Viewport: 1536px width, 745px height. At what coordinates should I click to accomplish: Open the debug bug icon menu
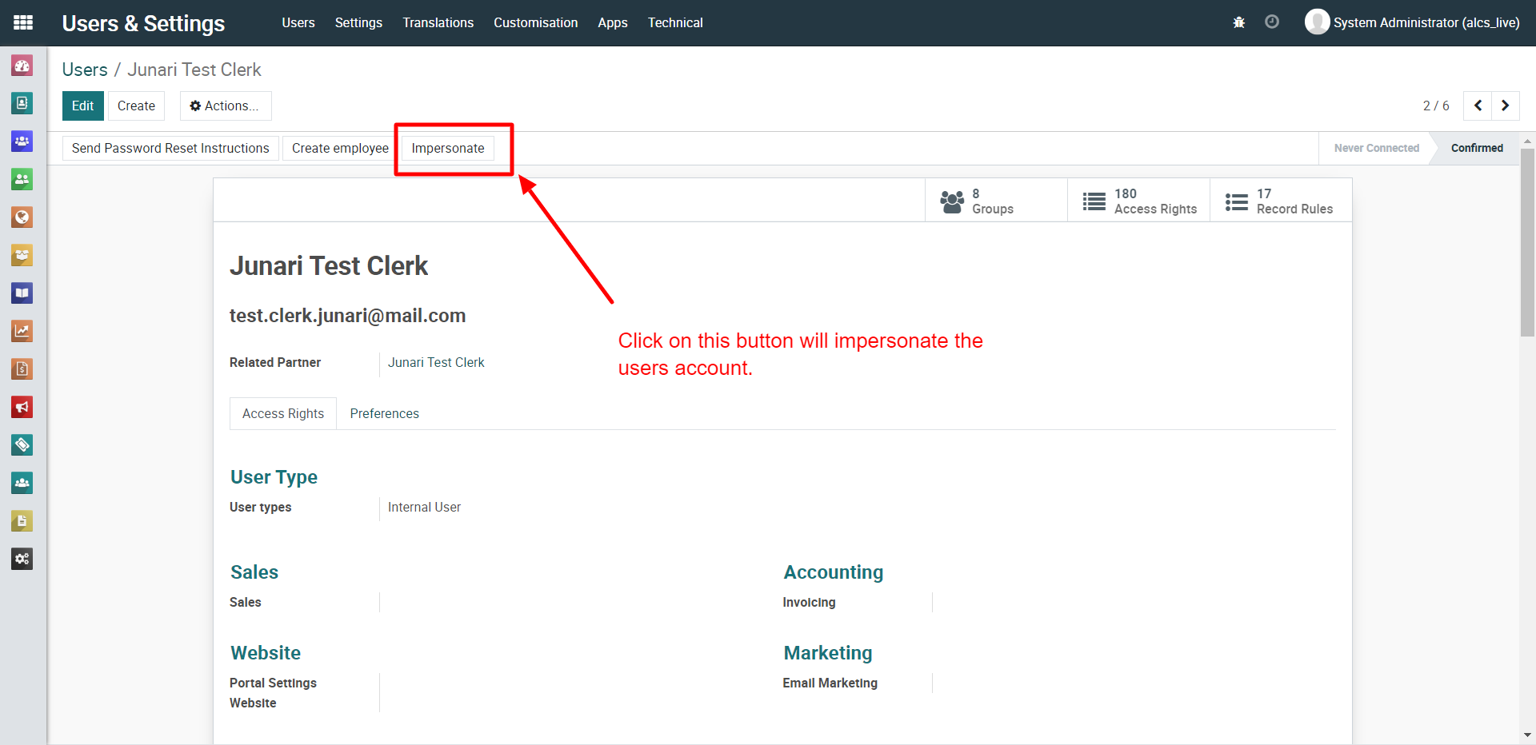coord(1238,22)
